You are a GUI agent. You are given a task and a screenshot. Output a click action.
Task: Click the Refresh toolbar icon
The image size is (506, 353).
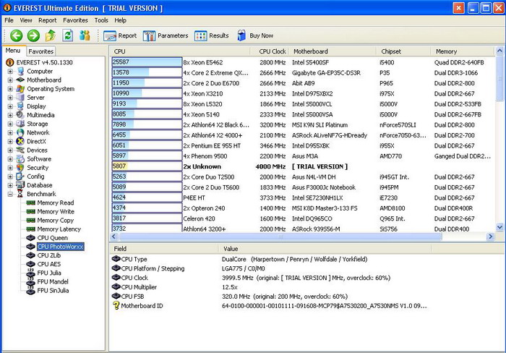[68, 35]
